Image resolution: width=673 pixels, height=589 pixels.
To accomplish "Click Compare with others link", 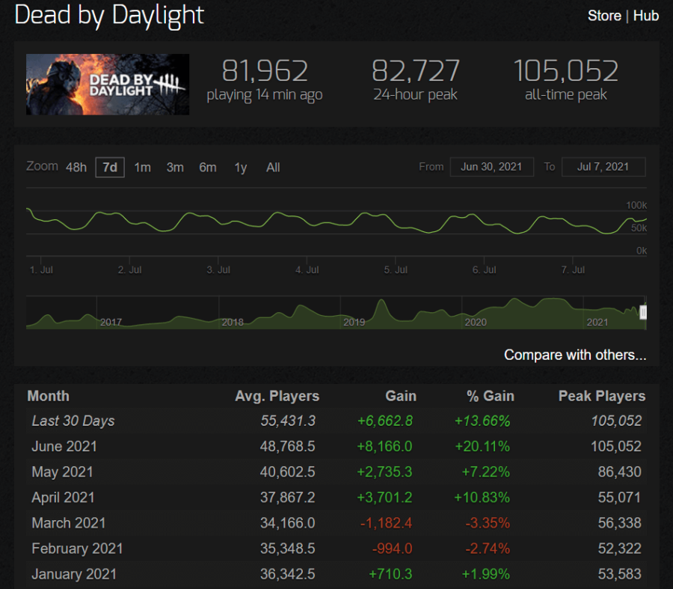I will 575,355.
